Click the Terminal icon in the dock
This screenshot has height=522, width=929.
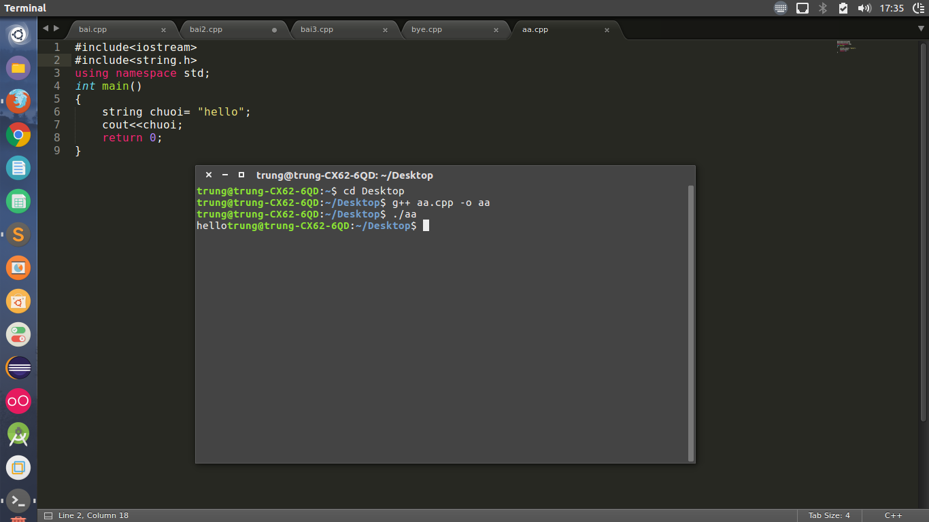coord(18,501)
